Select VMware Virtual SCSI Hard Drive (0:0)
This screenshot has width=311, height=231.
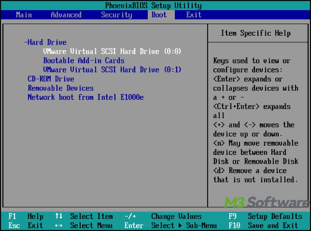(x=112, y=51)
